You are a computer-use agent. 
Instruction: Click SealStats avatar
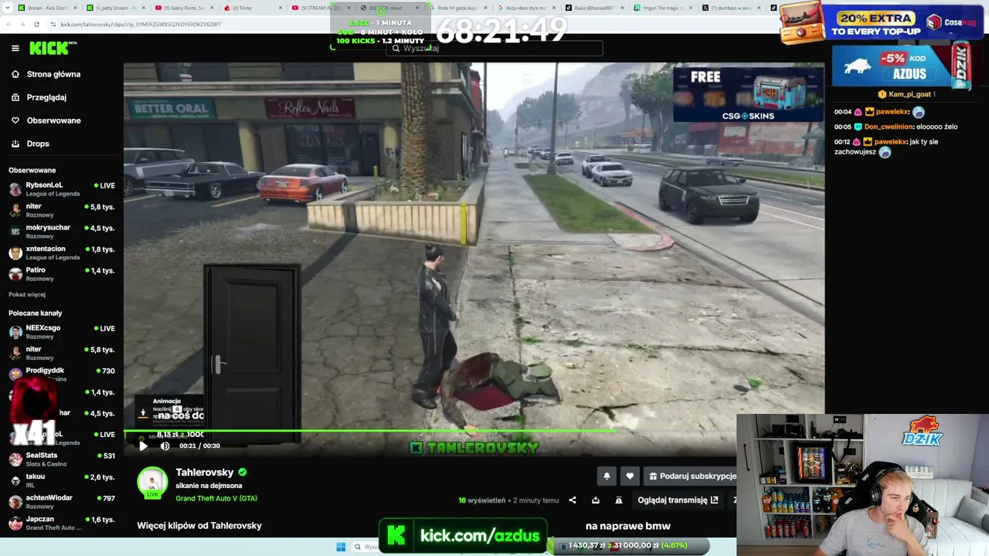[15, 459]
